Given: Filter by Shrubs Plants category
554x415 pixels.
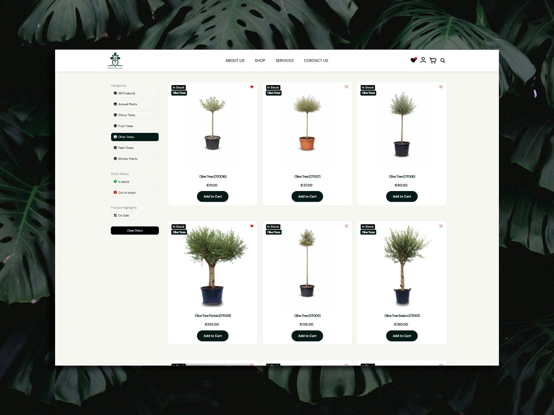Looking at the screenshot, I should click(135, 159).
